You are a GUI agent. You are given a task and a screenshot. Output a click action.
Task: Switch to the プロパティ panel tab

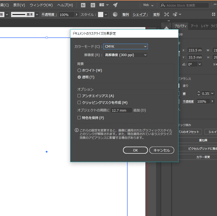point(180,26)
